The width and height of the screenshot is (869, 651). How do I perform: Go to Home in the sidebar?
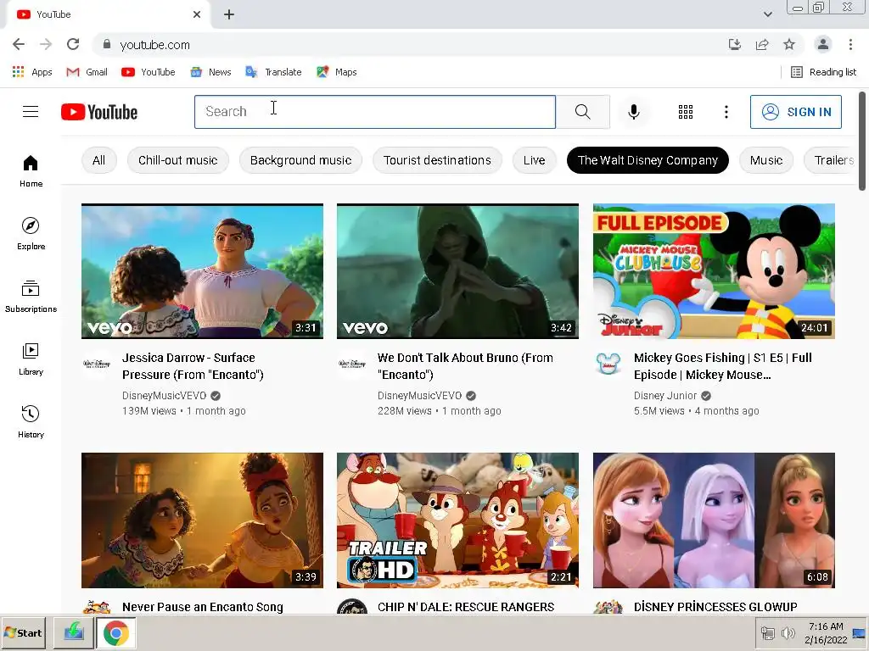[31, 171]
